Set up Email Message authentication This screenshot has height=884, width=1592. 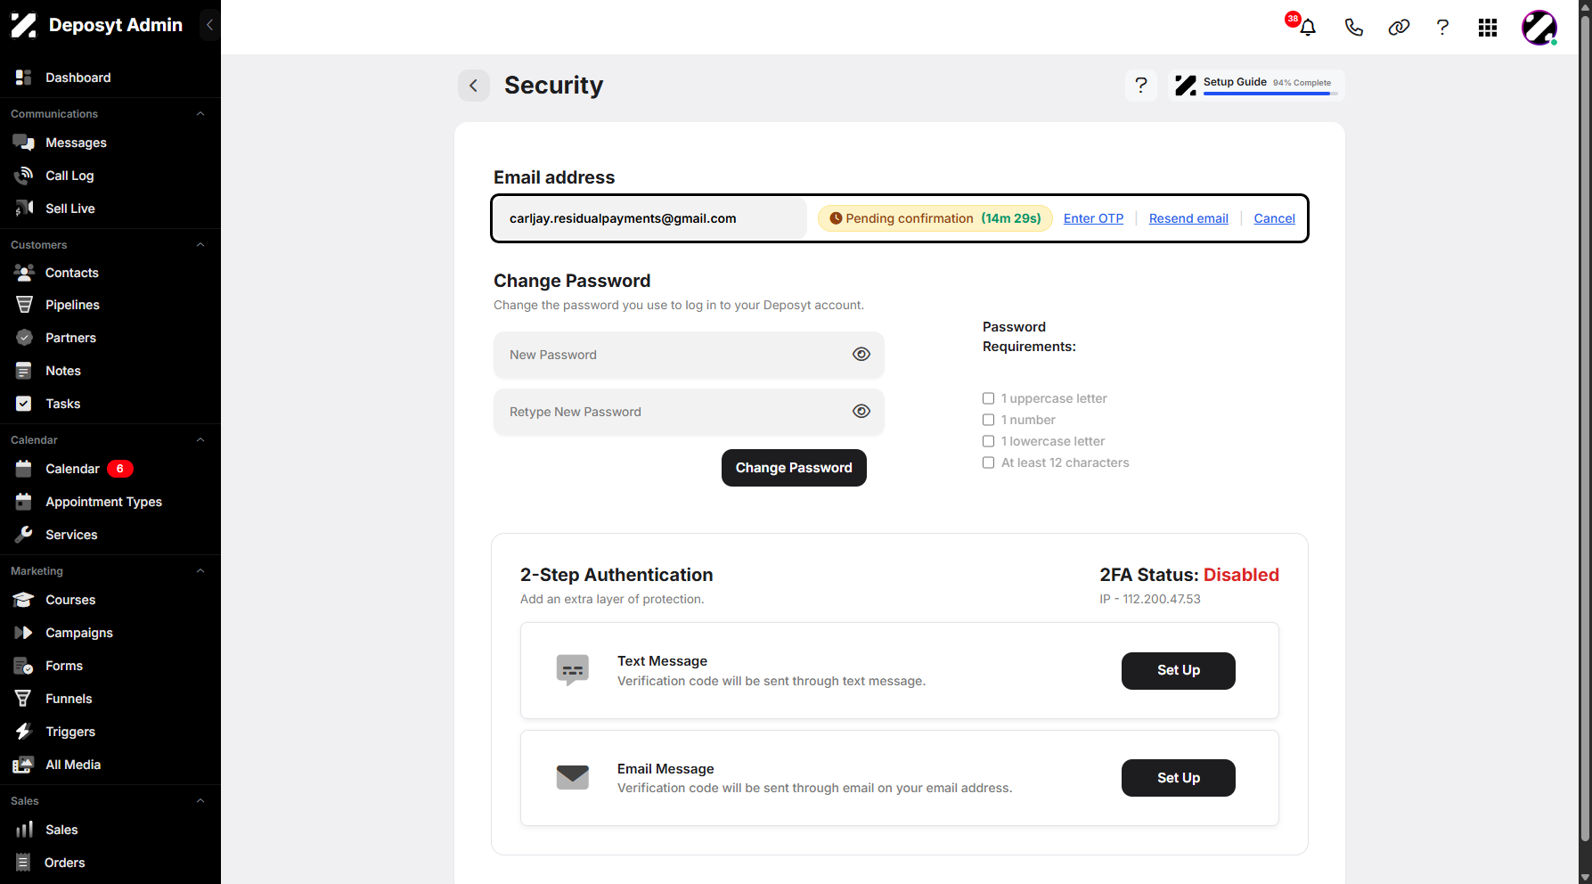(x=1178, y=778)
